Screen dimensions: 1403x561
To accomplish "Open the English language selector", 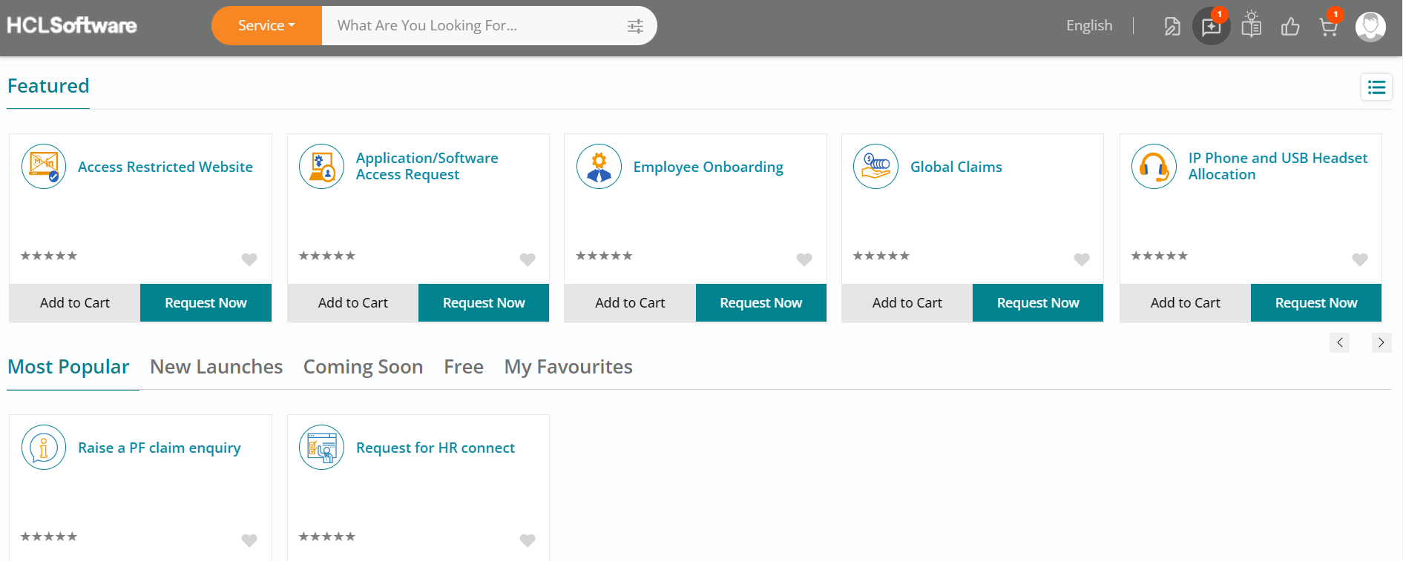I will (x=1089, y=26).
